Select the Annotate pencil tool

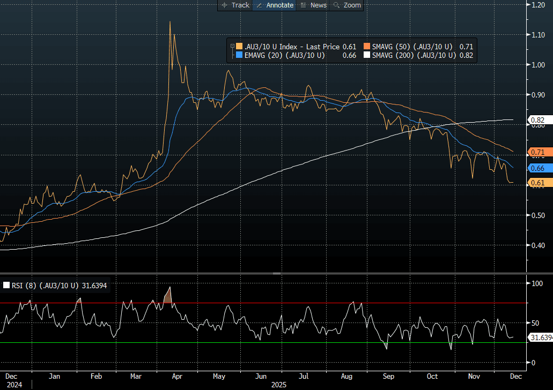pyautogui.click(x=275, y=5)
